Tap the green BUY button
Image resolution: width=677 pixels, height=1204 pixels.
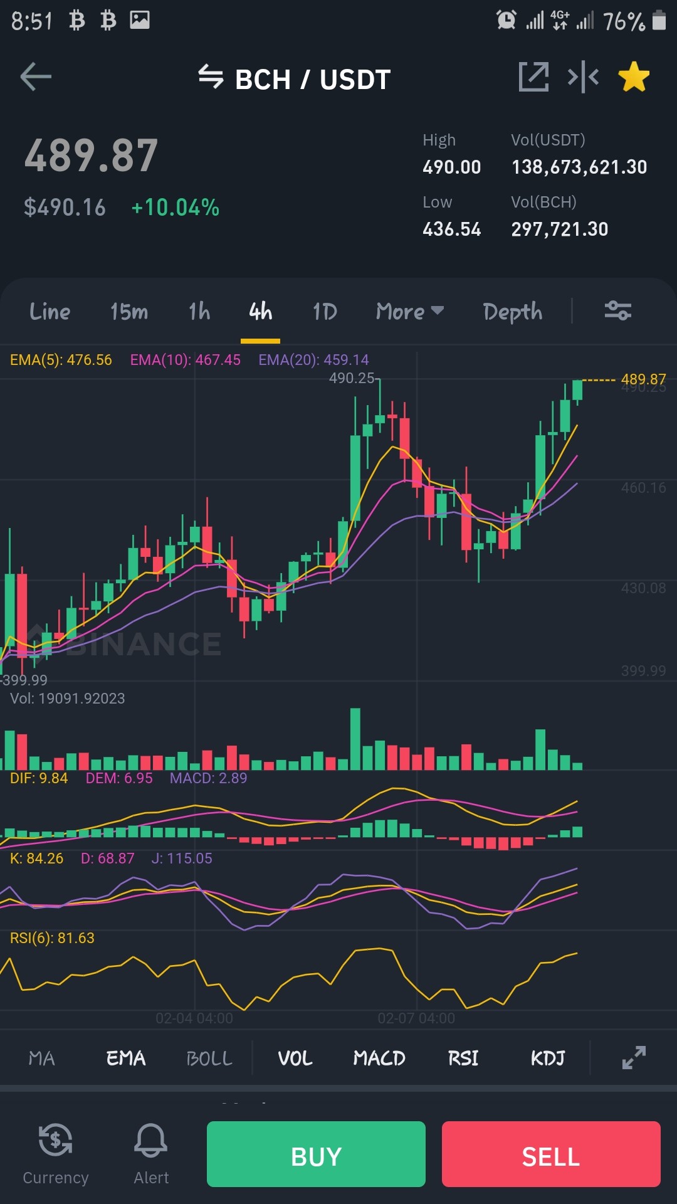pyautogui.click(x=316, y=1154)
